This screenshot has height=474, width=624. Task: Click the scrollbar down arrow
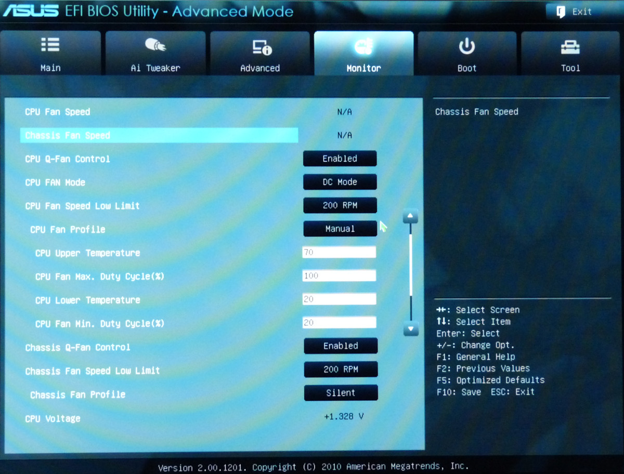411,328
